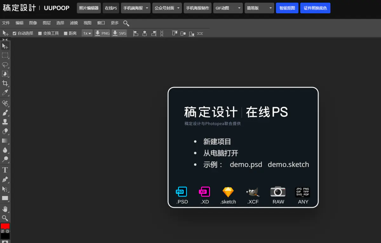This screenshot has height=243, width=381.
Task: Click the .XCF GIMP icon
Action: click(x=253, y=192)
